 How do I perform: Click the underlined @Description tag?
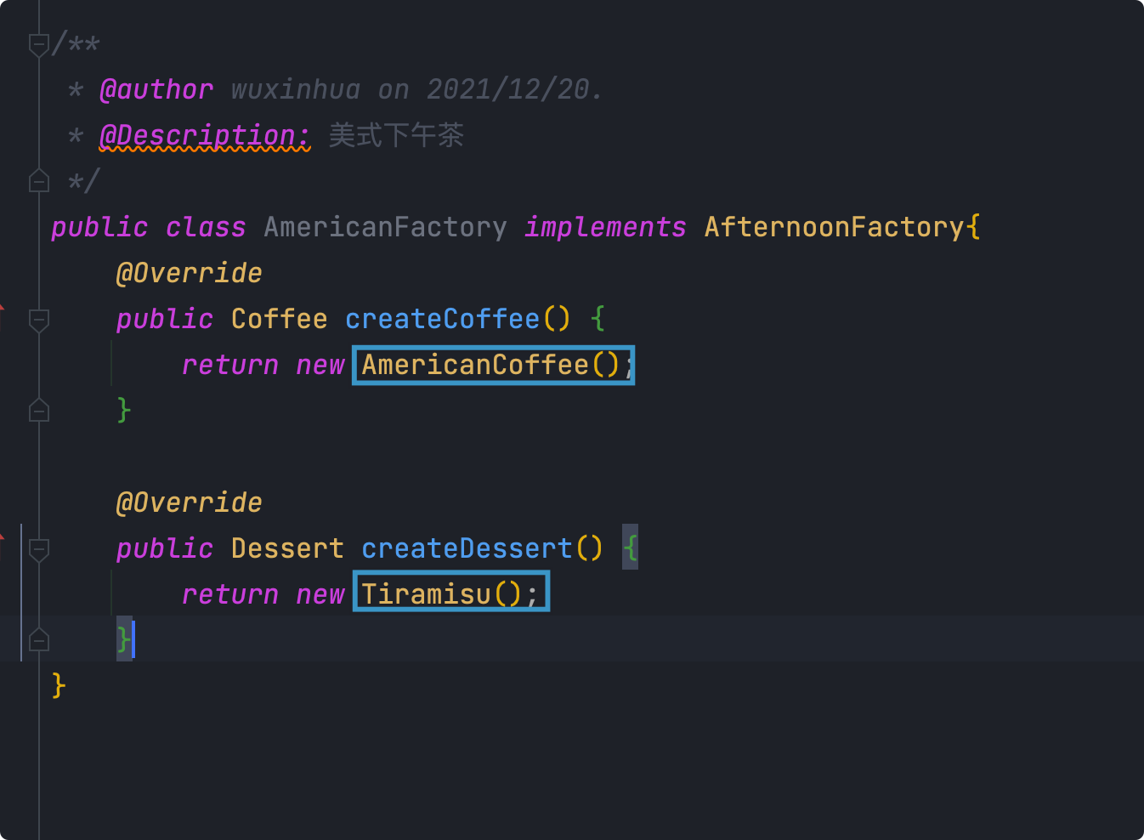(x=205, y=135)
